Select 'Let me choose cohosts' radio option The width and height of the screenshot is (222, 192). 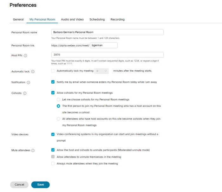pos(58,99)
